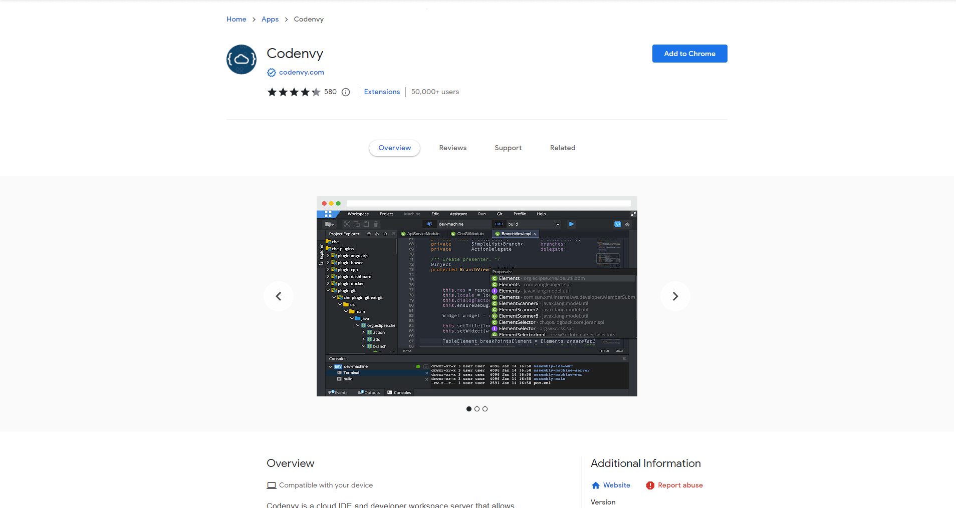Image resolution: width=956 pixels, height=508 pixels.
Task: Click the Codenvy cloud logo icon
Action: tap(242, 60)
